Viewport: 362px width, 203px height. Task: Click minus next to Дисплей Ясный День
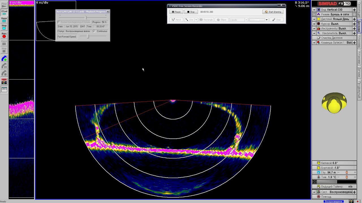(314, 19)
